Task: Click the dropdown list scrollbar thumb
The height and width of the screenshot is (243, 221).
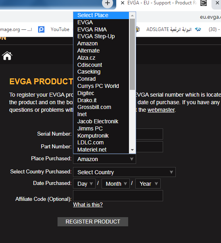Action: pos(132,54)
